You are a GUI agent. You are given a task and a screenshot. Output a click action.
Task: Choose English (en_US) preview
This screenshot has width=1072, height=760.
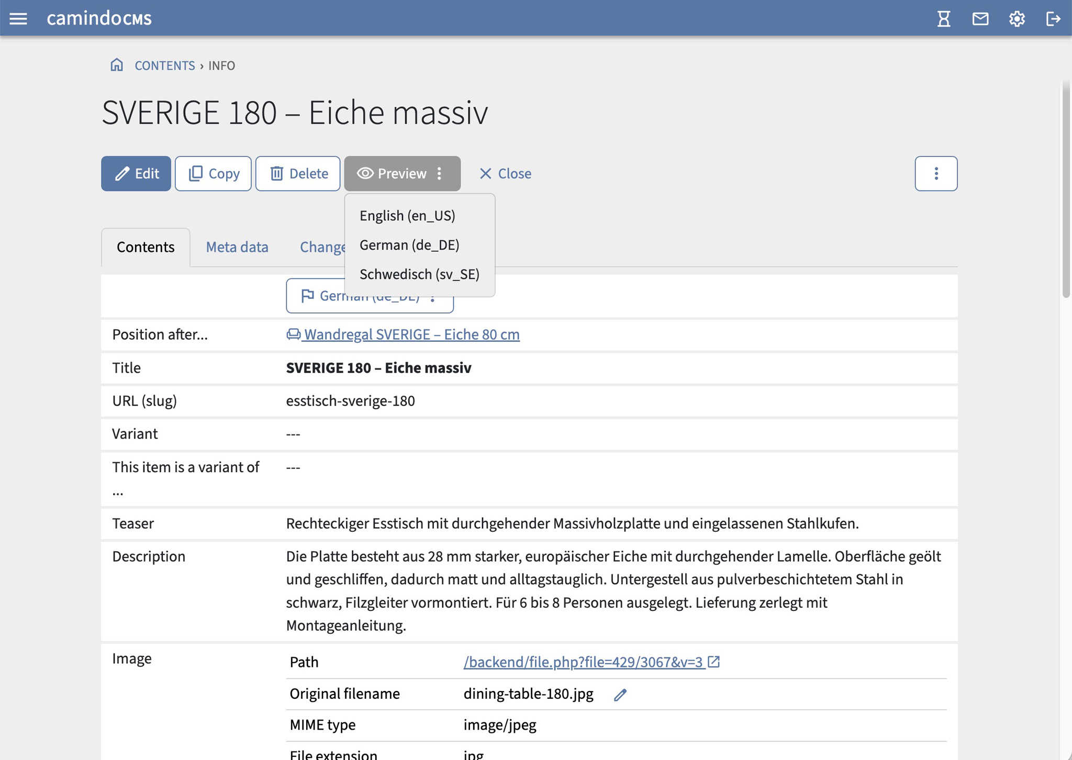407,216
